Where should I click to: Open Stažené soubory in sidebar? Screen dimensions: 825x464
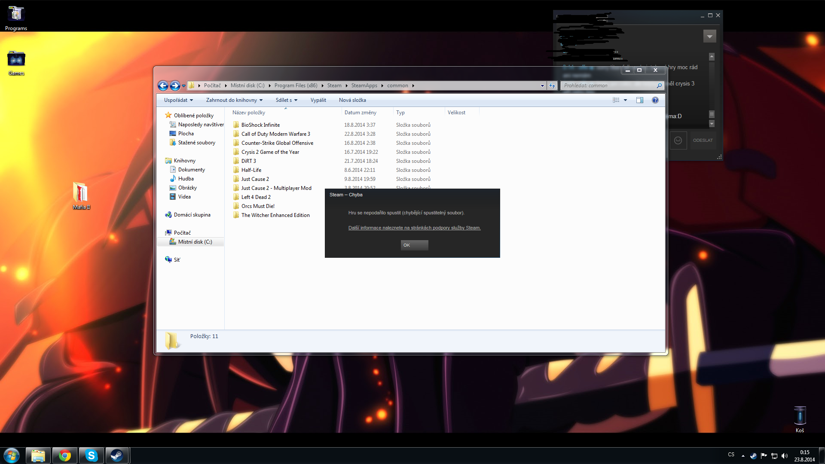pyautogui.click(x=196, y=143)
